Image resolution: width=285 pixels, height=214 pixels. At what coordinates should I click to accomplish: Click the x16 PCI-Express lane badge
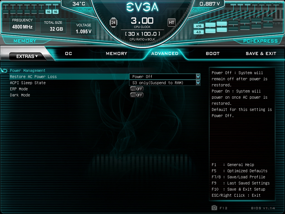(199, 26)
